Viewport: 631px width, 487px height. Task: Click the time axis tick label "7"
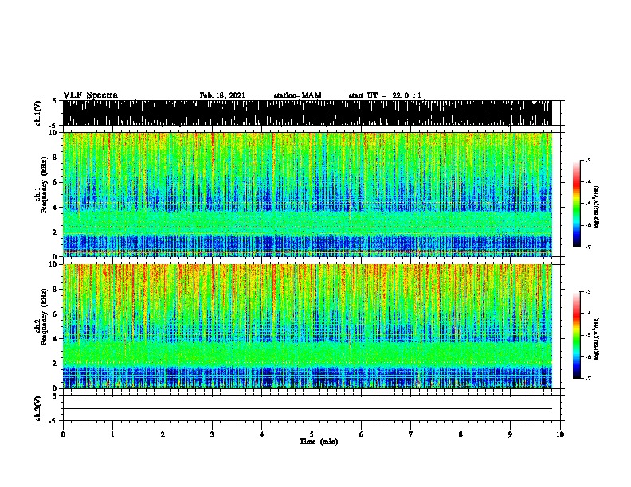(411, 434)
